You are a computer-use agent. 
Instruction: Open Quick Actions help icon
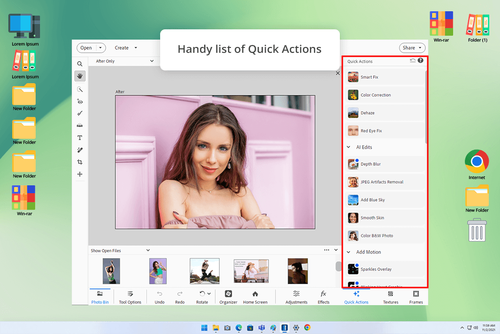[x=420, y=61]
